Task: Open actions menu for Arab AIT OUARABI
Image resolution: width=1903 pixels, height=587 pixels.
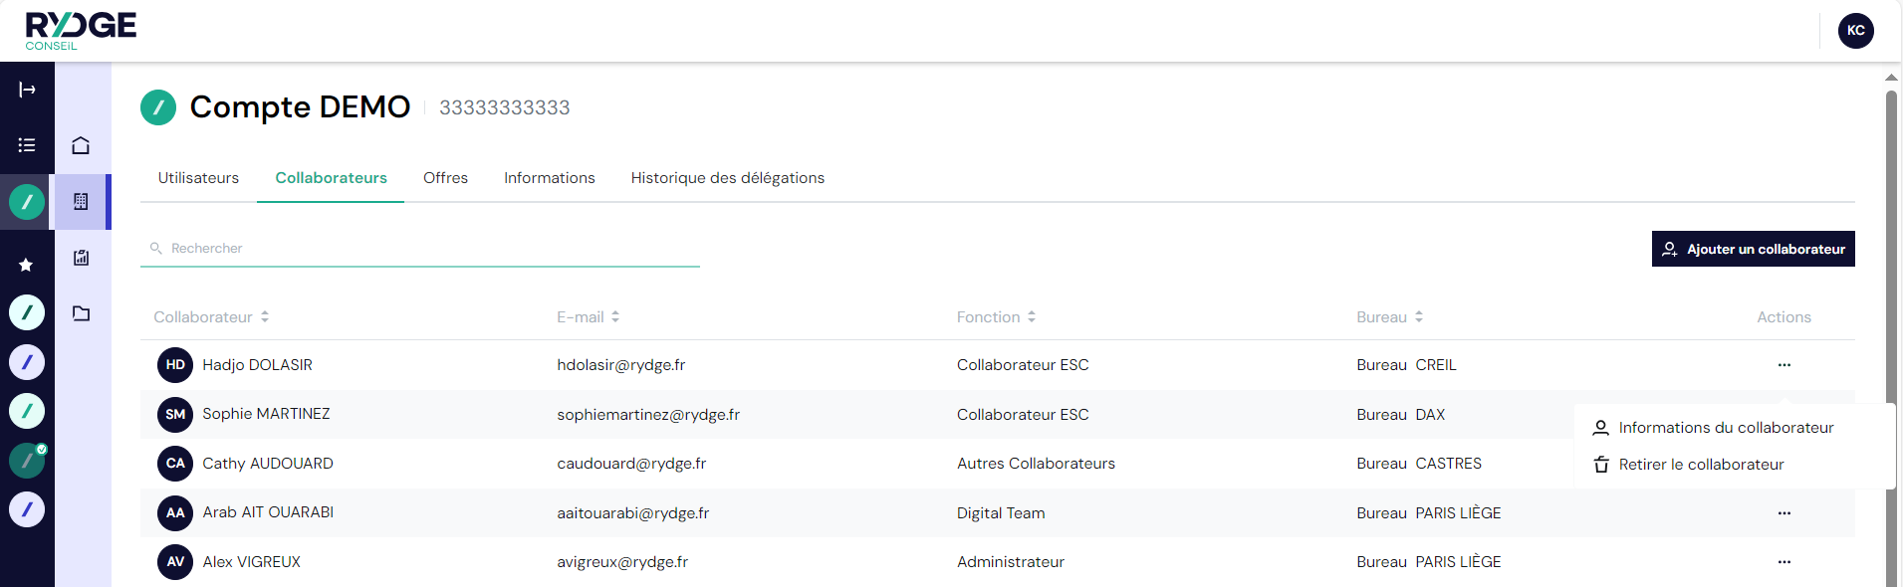Action: 1784,513
